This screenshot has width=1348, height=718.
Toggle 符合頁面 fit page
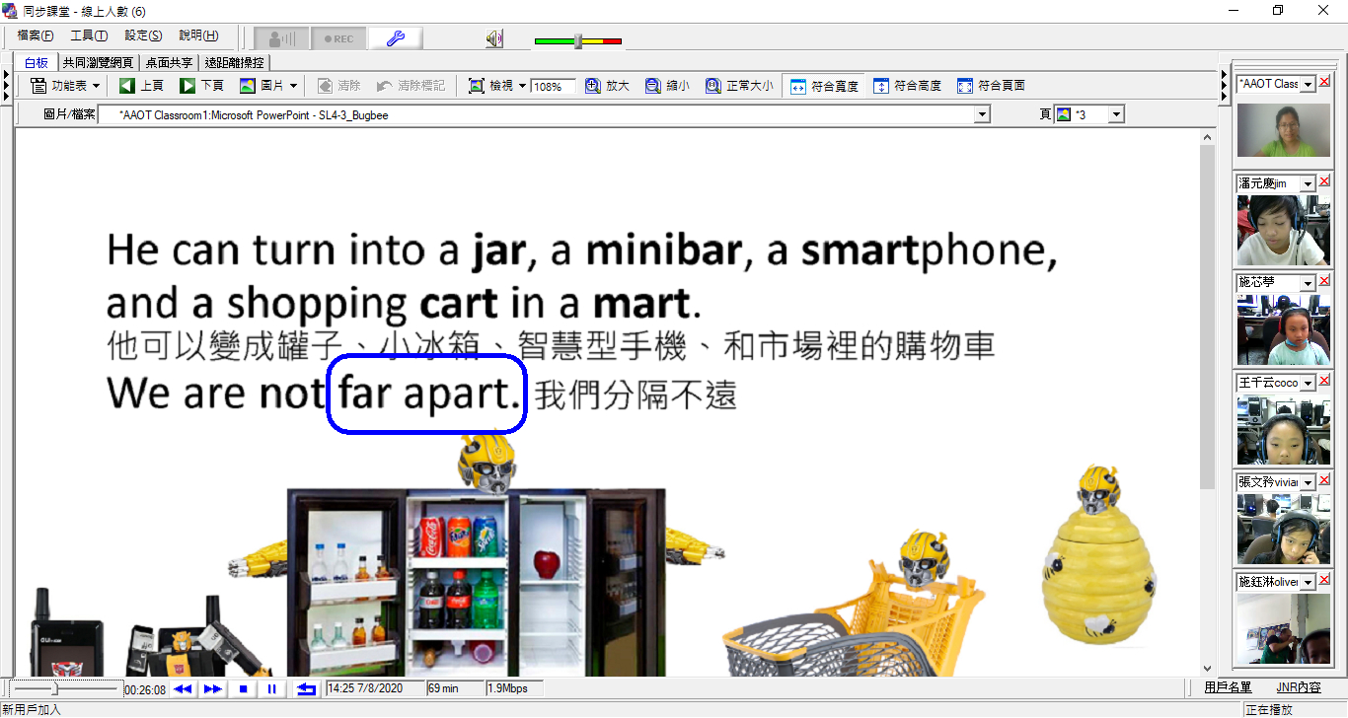[991, 86]
